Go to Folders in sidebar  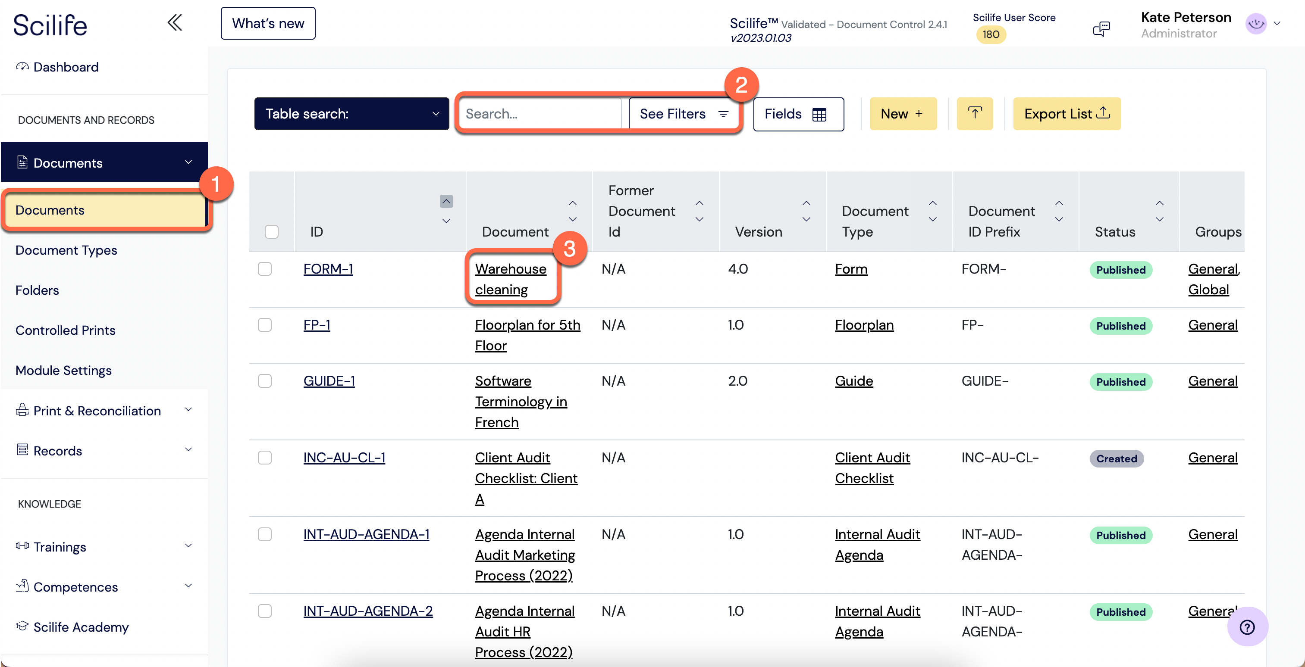(37, 290)
